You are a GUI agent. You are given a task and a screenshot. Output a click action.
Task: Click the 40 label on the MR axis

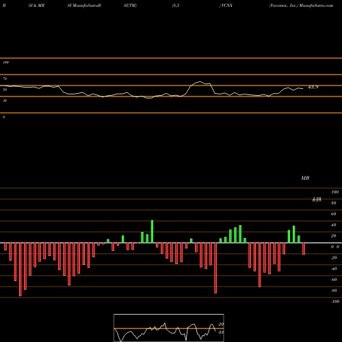[334, 225]
